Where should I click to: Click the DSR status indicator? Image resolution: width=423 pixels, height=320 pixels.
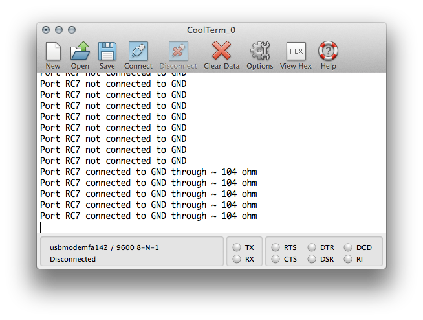coord(312,259)
